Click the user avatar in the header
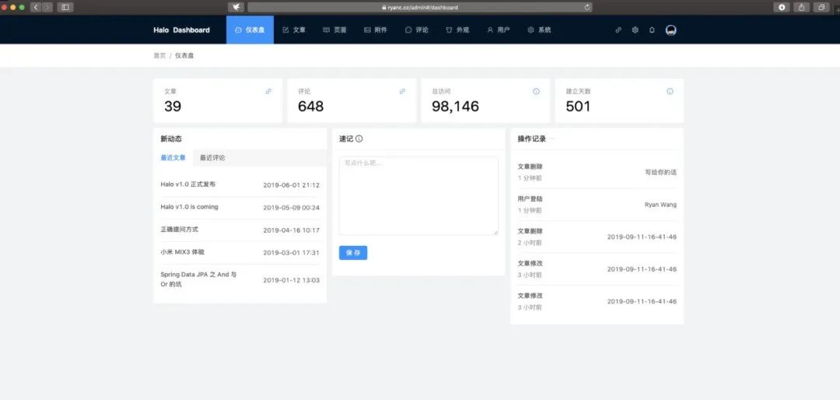The width and height of the screenshot is (840, 400). click(x=670, y=30)
